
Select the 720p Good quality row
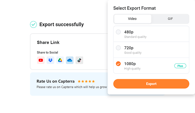(x=151, y=50)
